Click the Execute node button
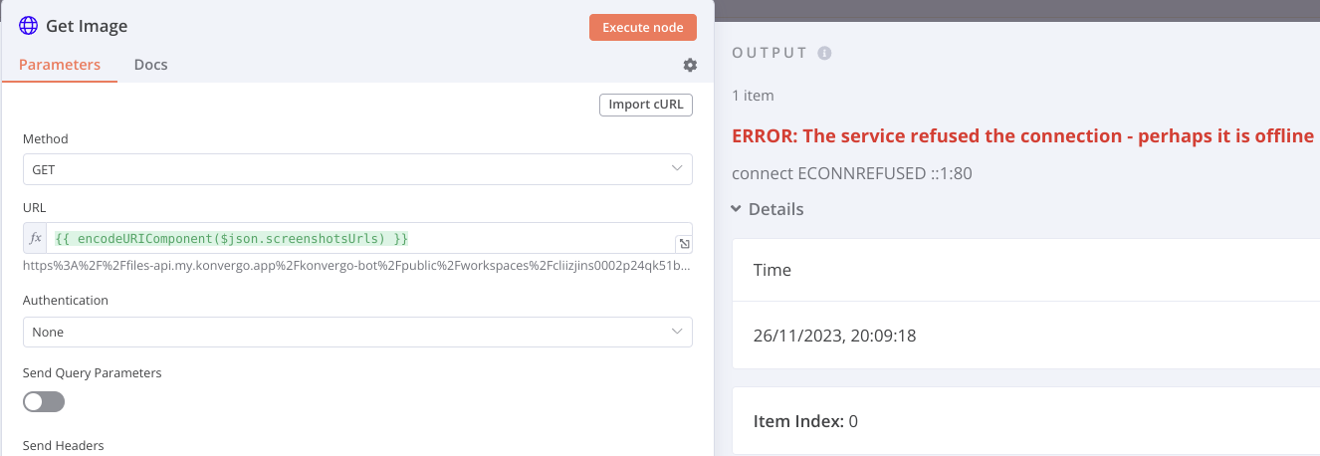 (x=642, y=27)
